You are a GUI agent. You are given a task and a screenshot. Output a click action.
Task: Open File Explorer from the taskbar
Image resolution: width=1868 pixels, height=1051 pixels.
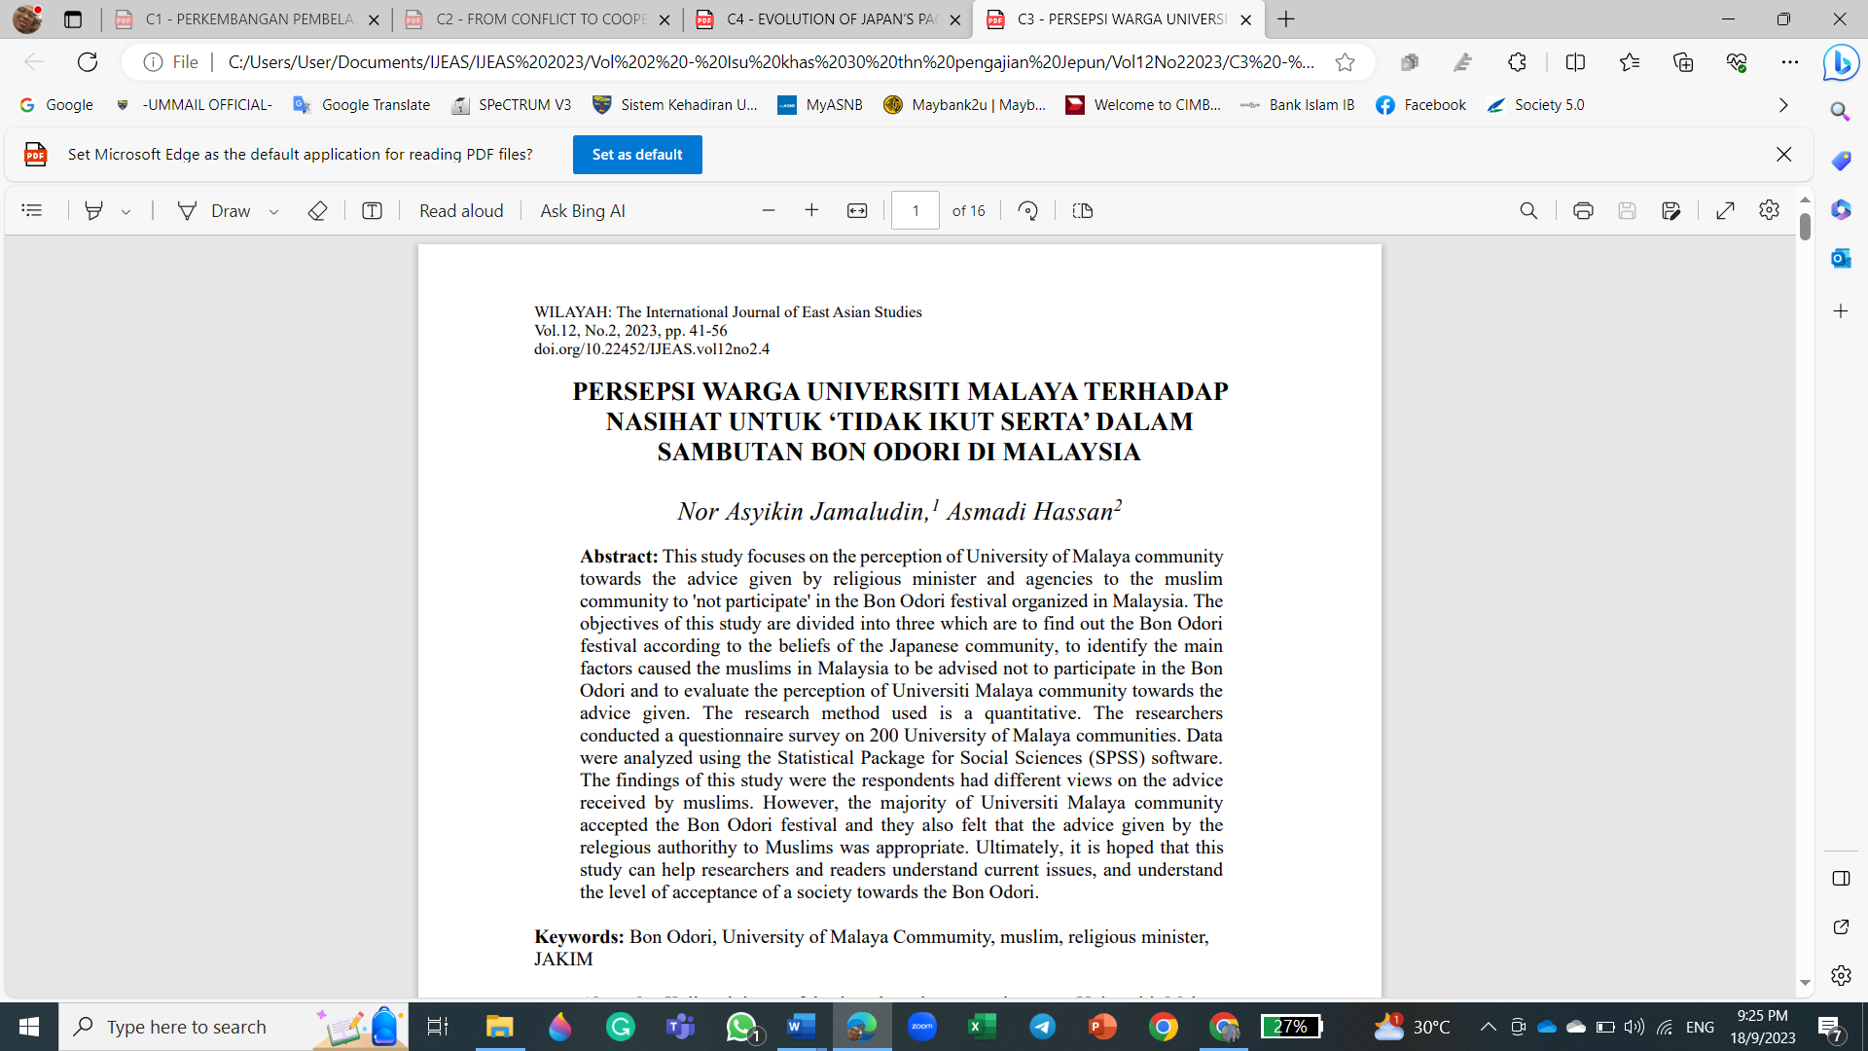coord(499,1027)
